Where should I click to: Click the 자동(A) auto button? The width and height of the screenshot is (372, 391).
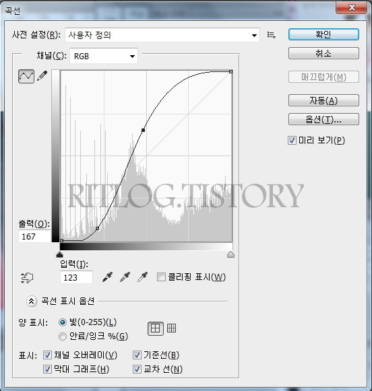click(x=323, y=100)
